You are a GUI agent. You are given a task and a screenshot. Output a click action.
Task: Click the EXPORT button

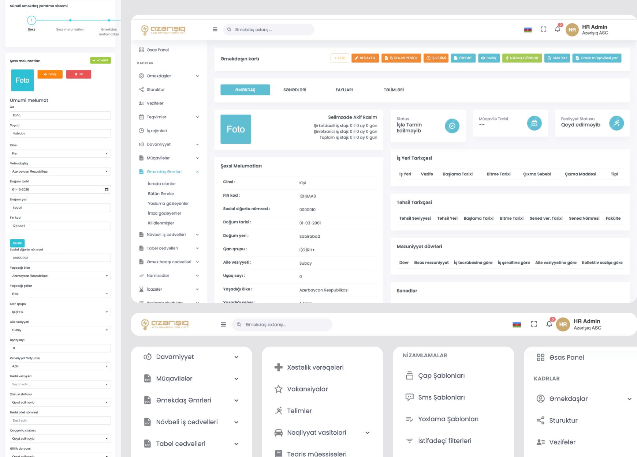pyautogui.click(x=463, y=58)
